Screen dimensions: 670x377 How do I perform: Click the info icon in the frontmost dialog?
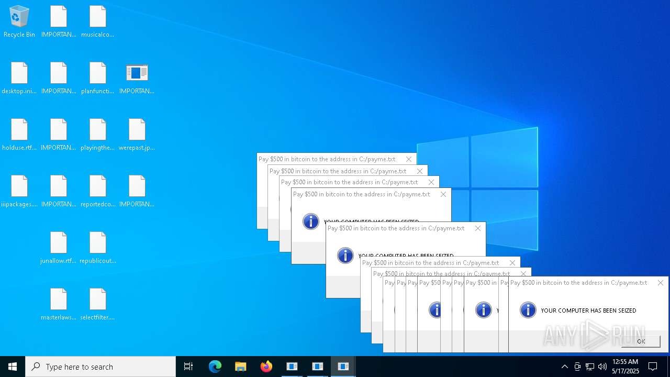pyautogui.click(x=528, y=310)
